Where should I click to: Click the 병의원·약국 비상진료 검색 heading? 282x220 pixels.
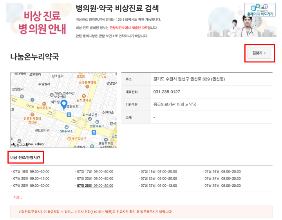pyautogui.click(x=117, y=8)
